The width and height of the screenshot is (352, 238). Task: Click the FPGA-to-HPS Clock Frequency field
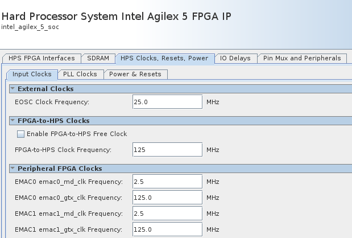167,150
